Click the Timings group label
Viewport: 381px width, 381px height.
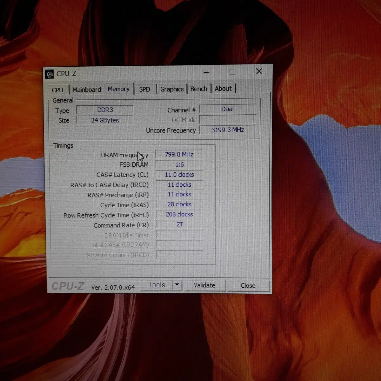pos(63,145)
